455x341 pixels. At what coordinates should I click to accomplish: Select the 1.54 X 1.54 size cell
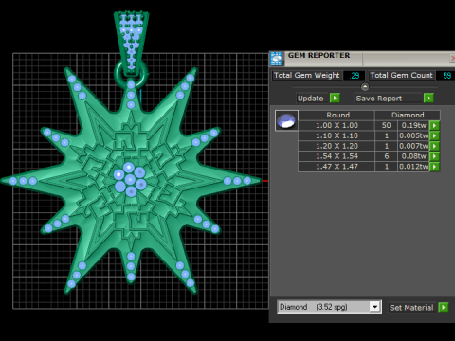click(x=337, y=156)
